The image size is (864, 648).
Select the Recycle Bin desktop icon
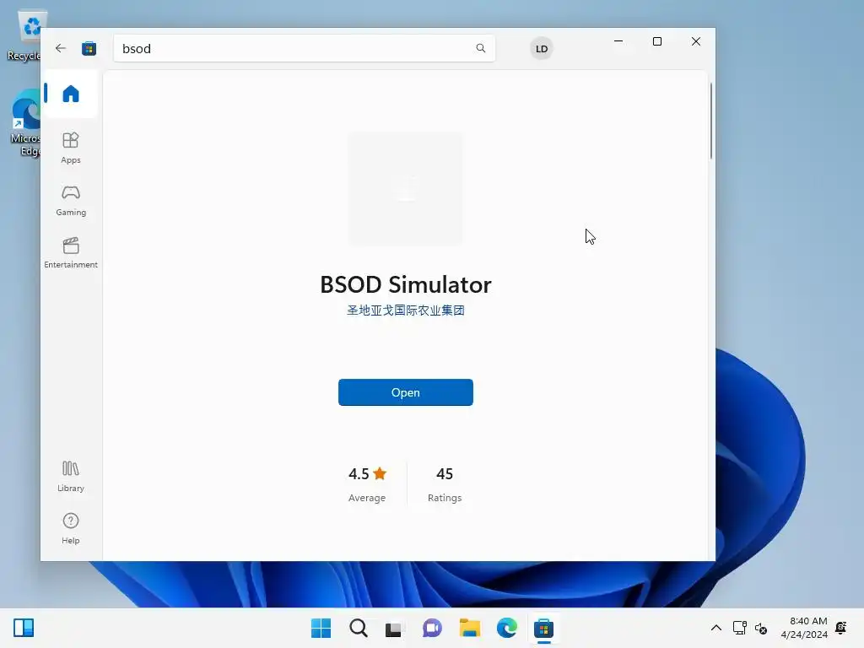(x=25, y=36)
